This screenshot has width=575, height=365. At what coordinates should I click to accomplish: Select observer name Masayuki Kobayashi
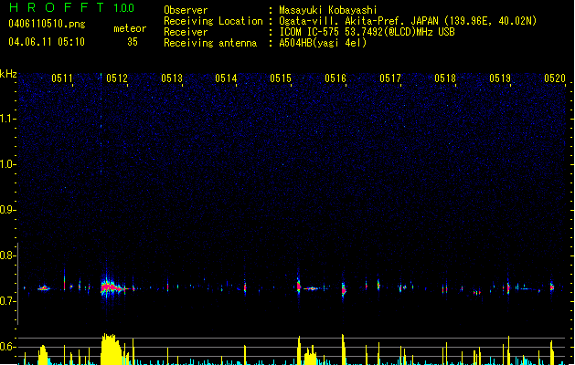pyautogui.click(x=328, y=10)
